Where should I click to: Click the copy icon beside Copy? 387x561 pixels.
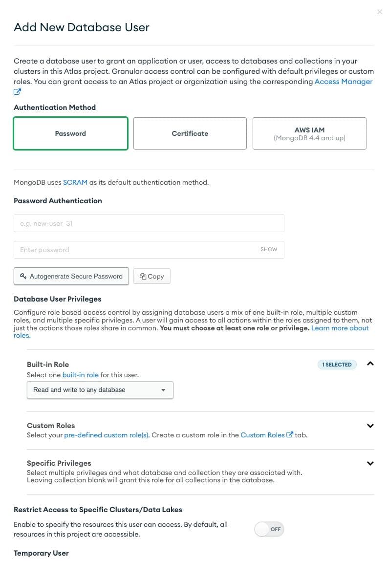click(143, 276)
